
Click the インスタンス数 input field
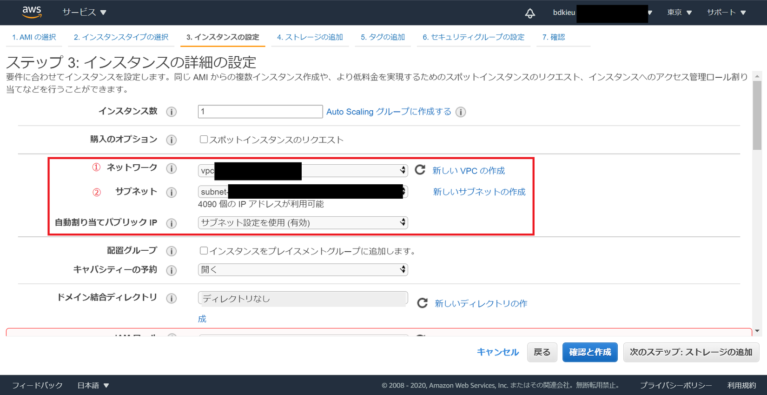260,112
